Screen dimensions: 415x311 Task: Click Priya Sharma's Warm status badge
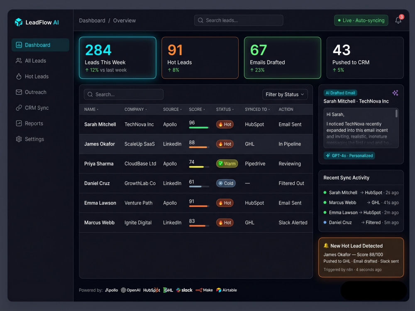point(227,164)
